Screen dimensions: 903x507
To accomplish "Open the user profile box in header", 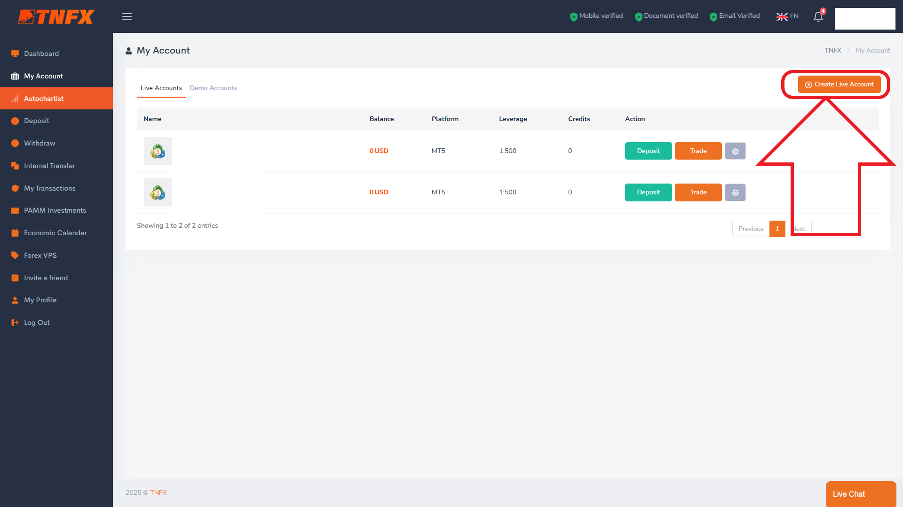I will pos(865,19).
